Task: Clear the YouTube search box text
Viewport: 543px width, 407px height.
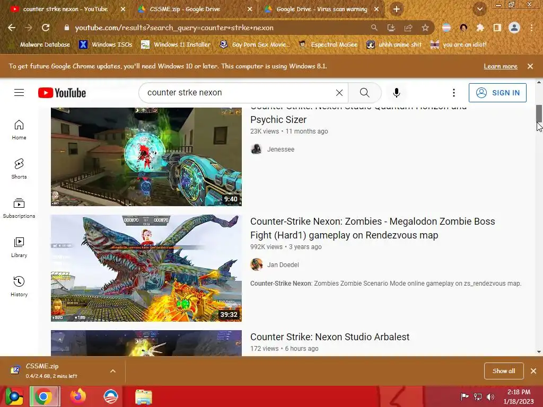Action: [x=339, y=93]
